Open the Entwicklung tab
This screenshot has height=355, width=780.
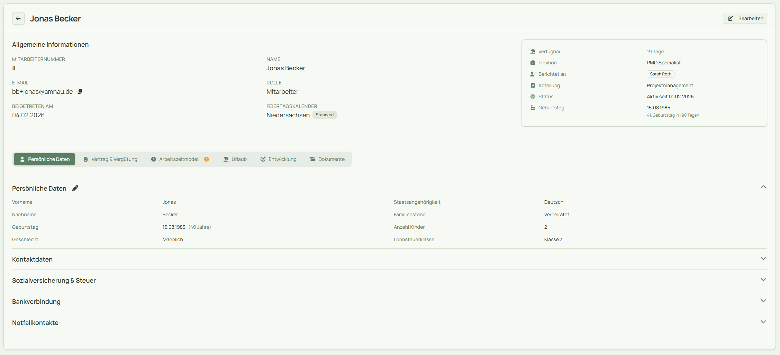279,159
